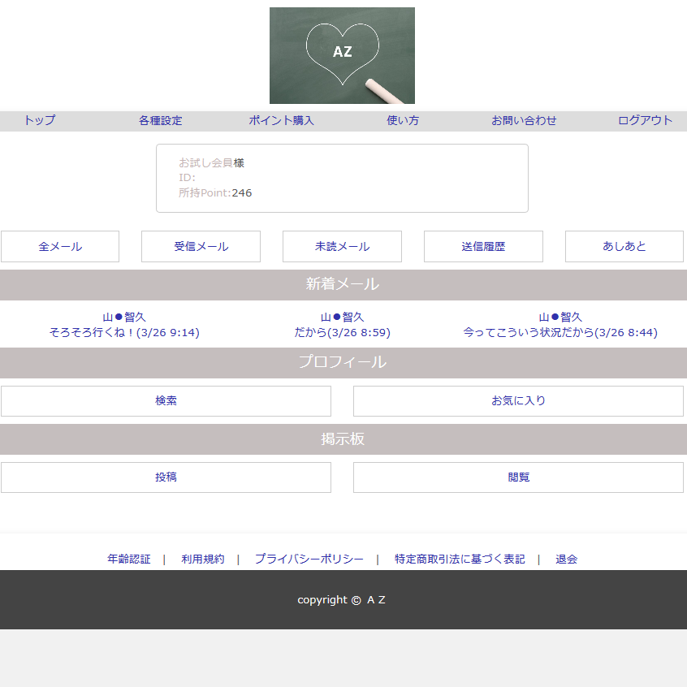Click sender 山●智久 above the 8:44 message
Image resolution: width=687 pixels, height=687 pixels.
[560, 317]
